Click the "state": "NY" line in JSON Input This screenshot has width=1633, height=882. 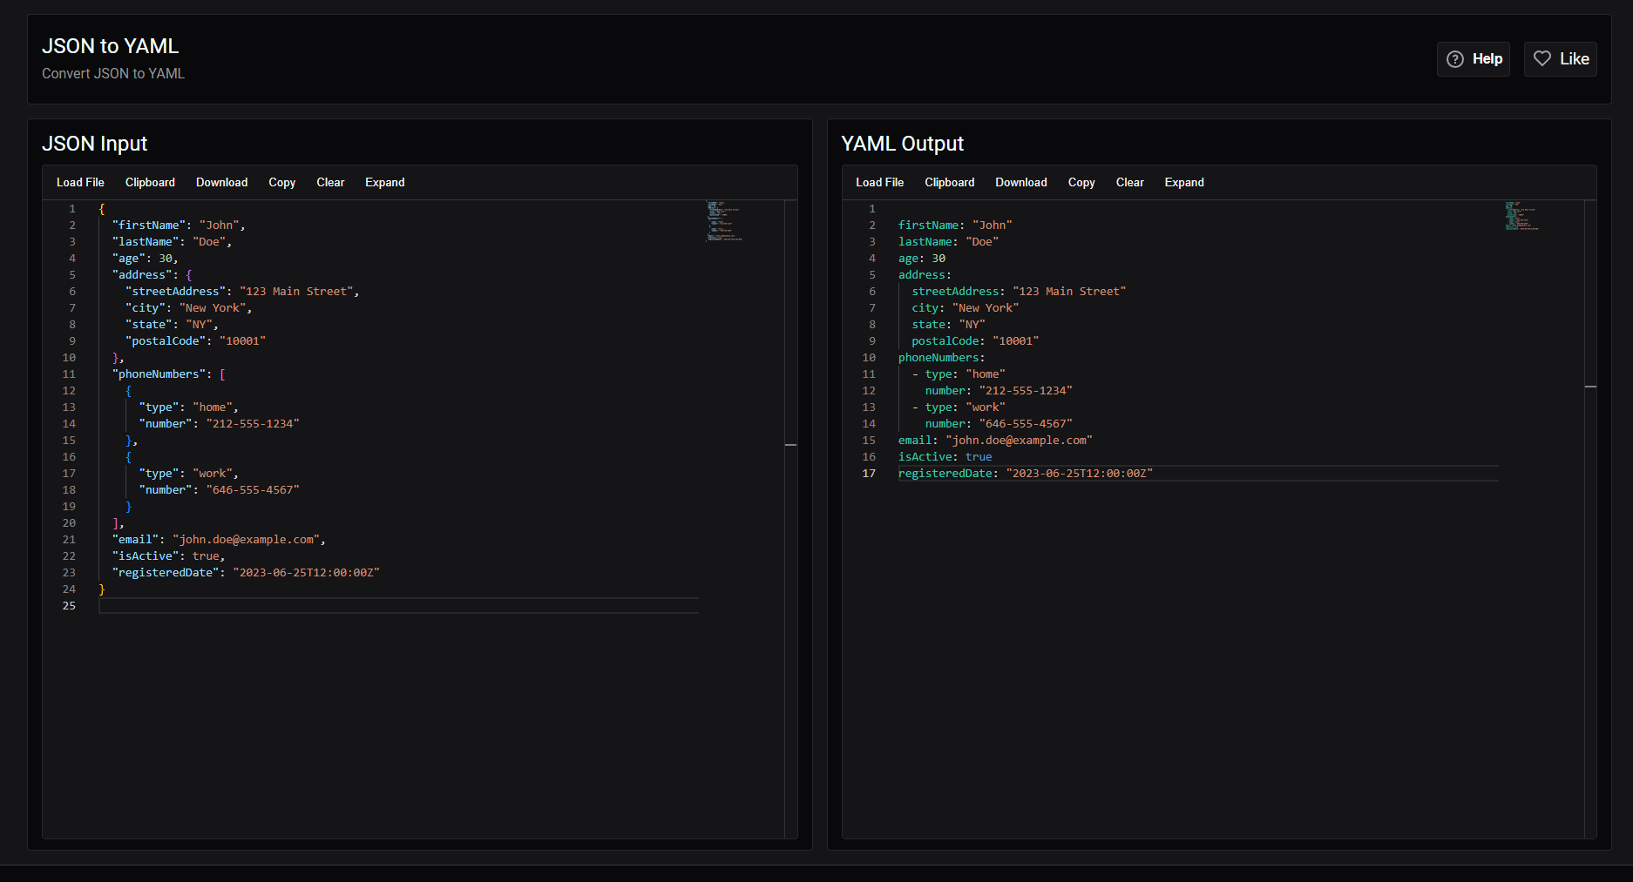[x=172, y=325]
